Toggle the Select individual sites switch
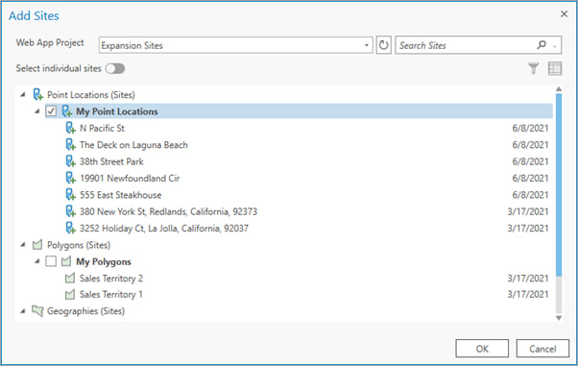Screen dimensions: 578x366 (x=115, y=68)
